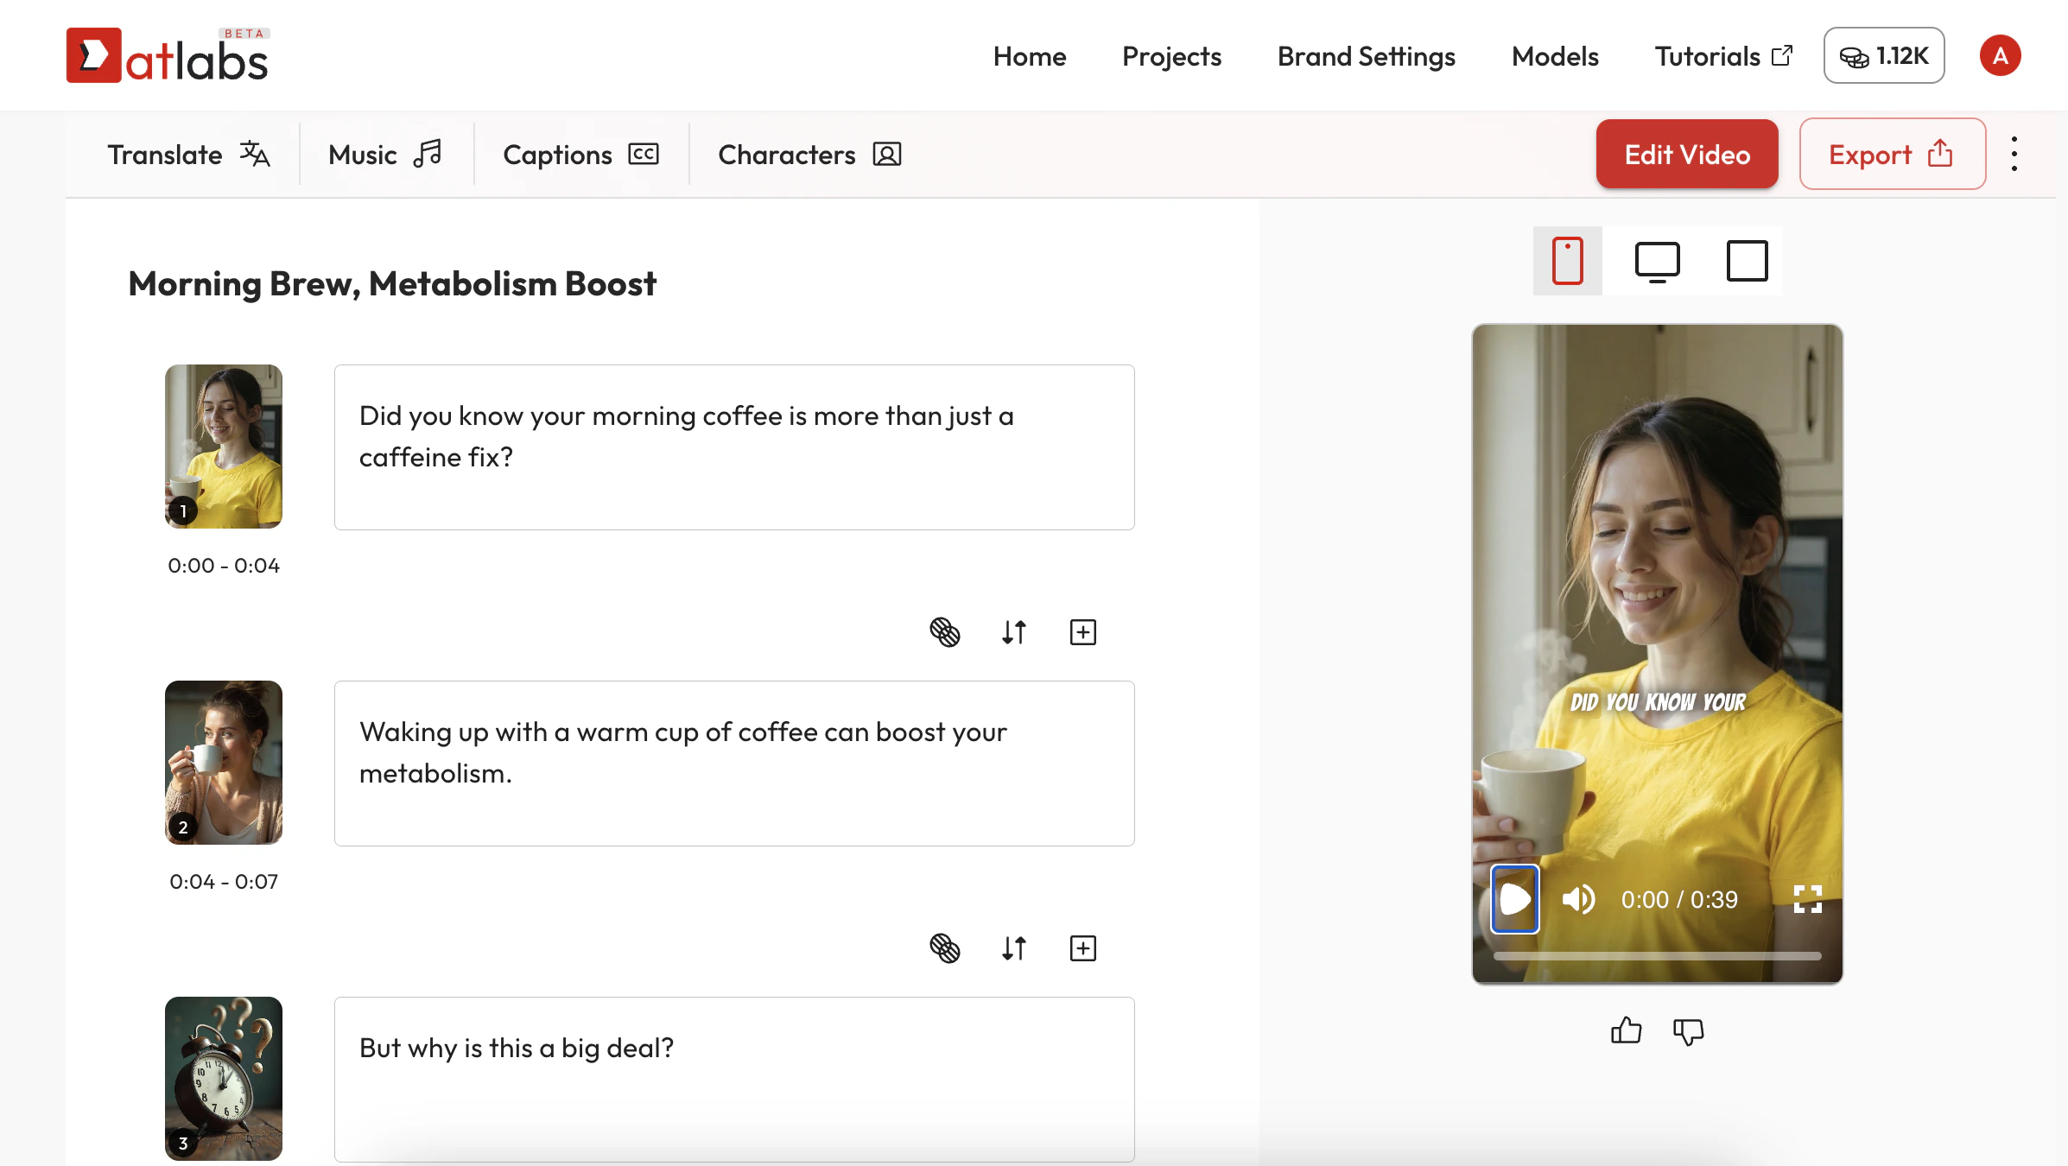Viewport: 2068px width, 1166px height.
Task: Open the Captions panel
Action: click(x=579, y=155)
